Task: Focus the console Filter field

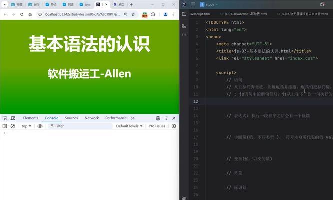Action: 80,126
